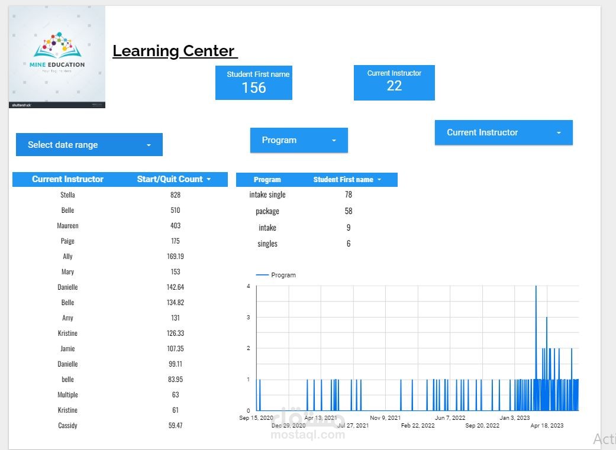The height and width of the screenshot is (450, 616).
Task: Click the Current Instructor table column header
Action: 67,179
